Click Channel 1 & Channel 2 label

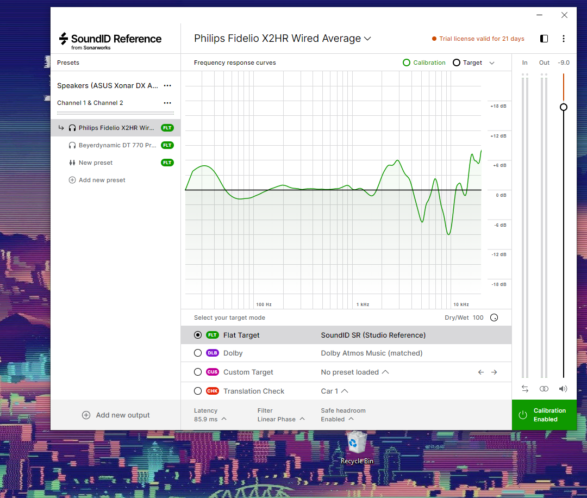click(90, 103)
